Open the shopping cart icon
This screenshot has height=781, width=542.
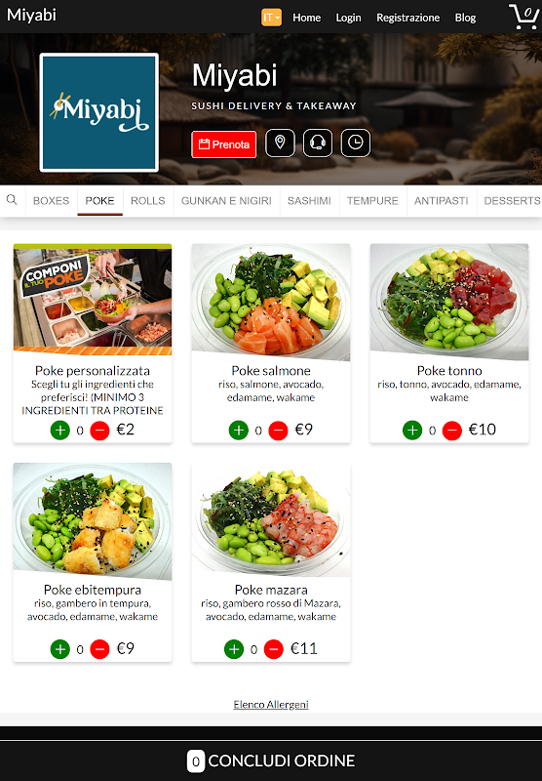(x=523, y=17)
